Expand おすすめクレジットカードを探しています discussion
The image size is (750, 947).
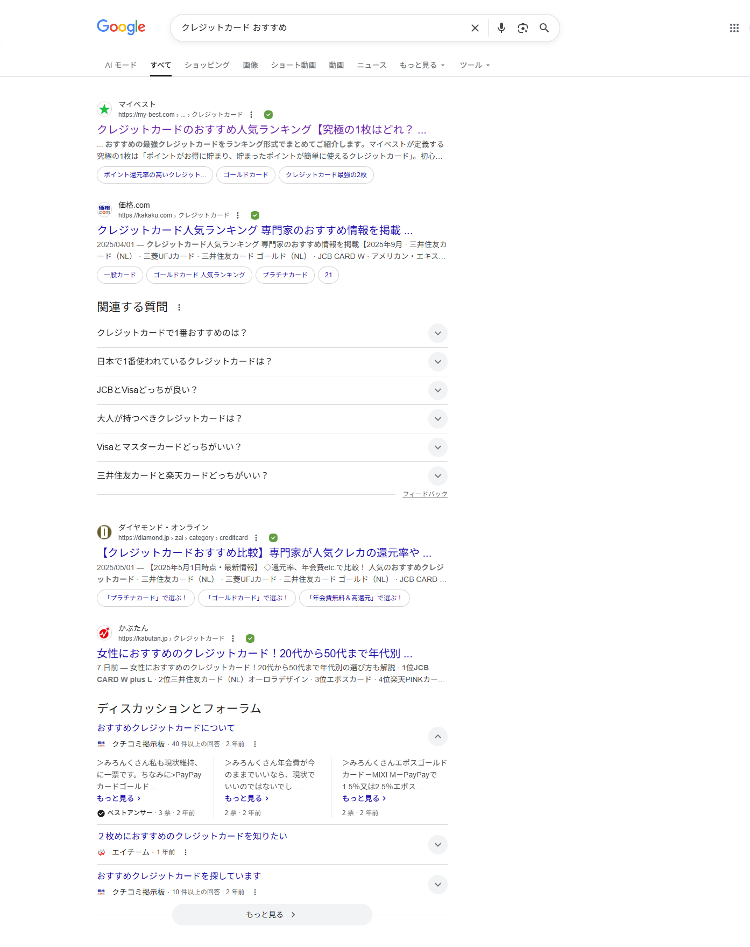coord(438,885)
